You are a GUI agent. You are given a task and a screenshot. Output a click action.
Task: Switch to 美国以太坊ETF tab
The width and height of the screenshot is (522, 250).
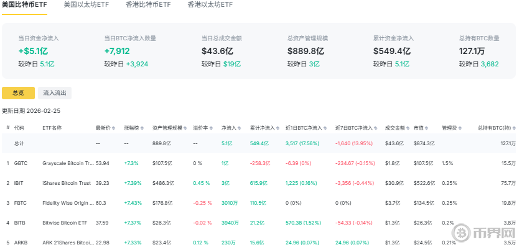coord(86,5)
